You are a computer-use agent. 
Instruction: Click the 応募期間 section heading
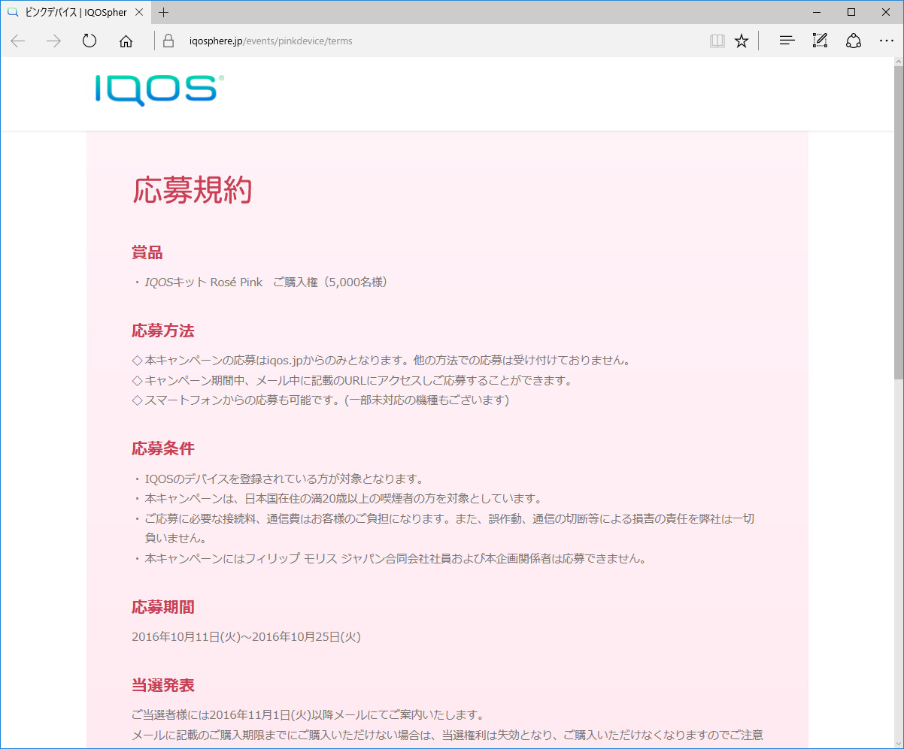(x=163, y=607)
